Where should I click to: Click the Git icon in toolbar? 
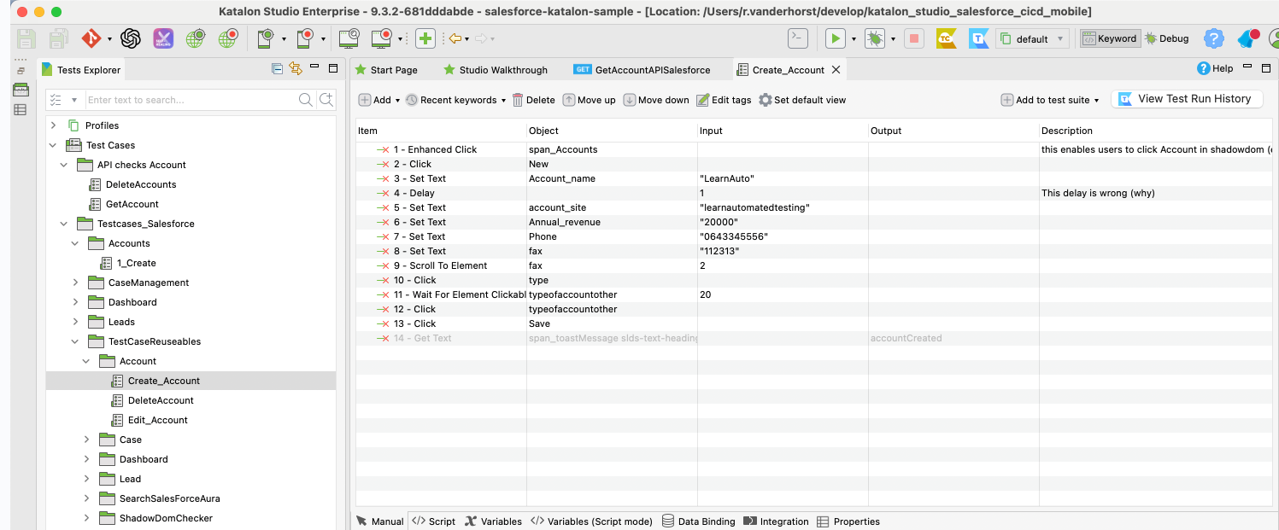[91, 38]
